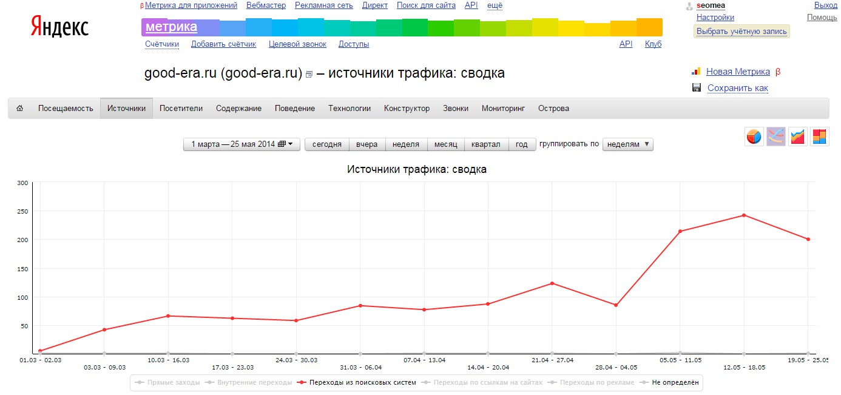Open the date range picker 1 марта — 25 мая 2014

tap(241, 144)
